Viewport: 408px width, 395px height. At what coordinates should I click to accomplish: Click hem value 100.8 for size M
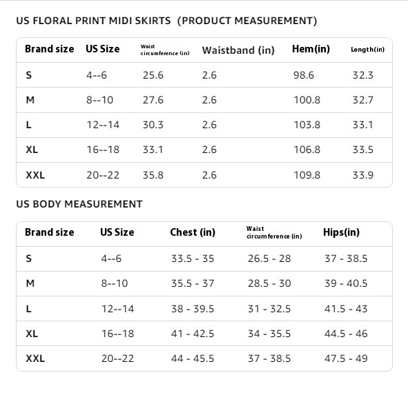307,100
